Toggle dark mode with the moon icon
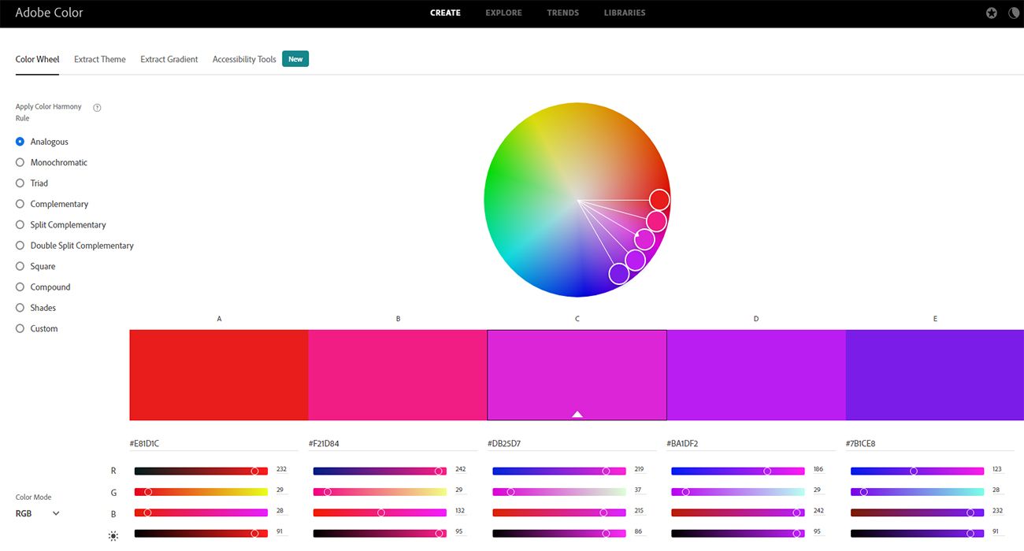The width and height of the screenshot is (1024, 551). pos(1014,13)
